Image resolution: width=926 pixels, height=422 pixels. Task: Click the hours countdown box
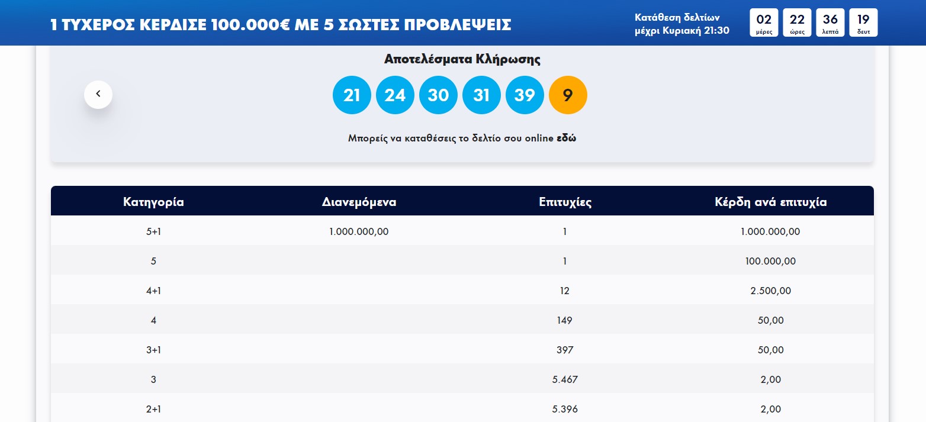pyautogui.click(x=797, y=22)
